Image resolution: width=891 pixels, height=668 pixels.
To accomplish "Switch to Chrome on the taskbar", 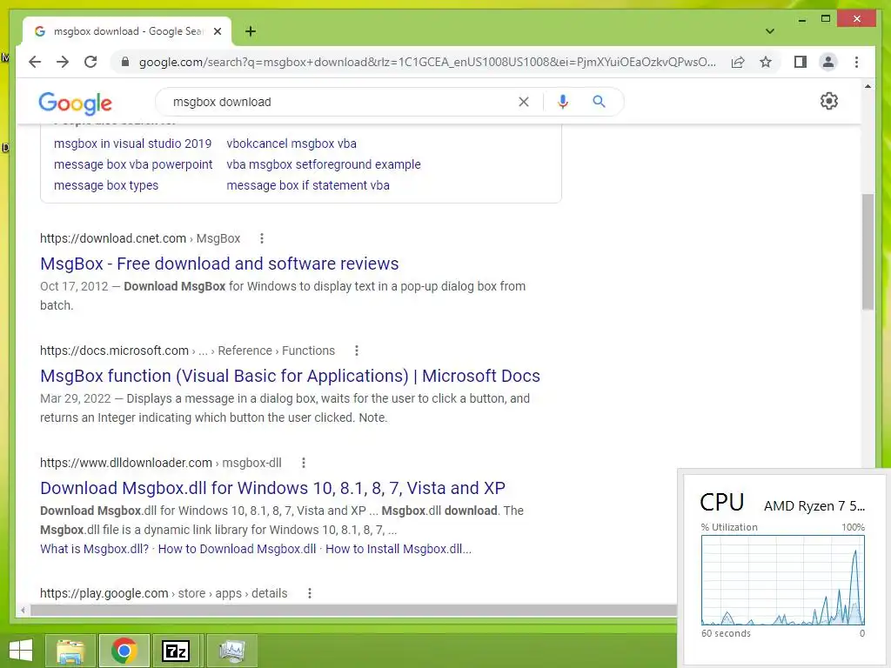I will (x=124, y=651).
